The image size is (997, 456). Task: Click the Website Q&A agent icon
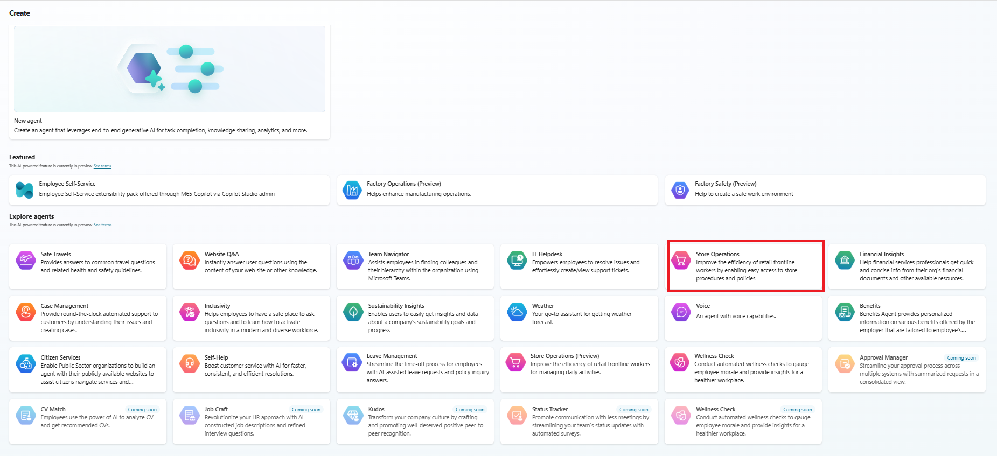pos(189,261)
